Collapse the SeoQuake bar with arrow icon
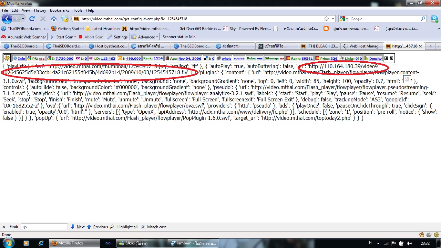The width and height of the screenshot is (441, 248). point(386,58)
